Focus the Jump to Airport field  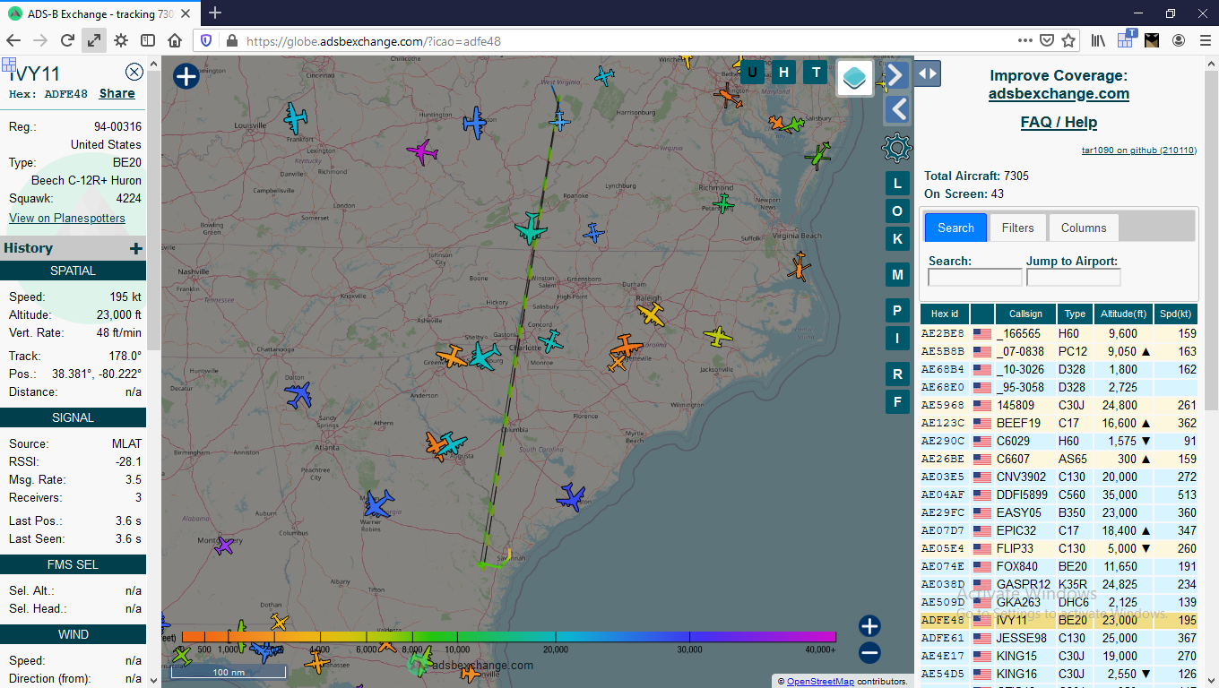pos(1073,278)
